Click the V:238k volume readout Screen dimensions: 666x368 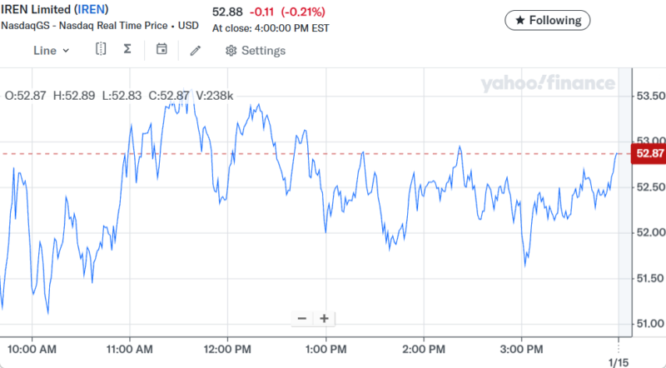pos(214,96)
